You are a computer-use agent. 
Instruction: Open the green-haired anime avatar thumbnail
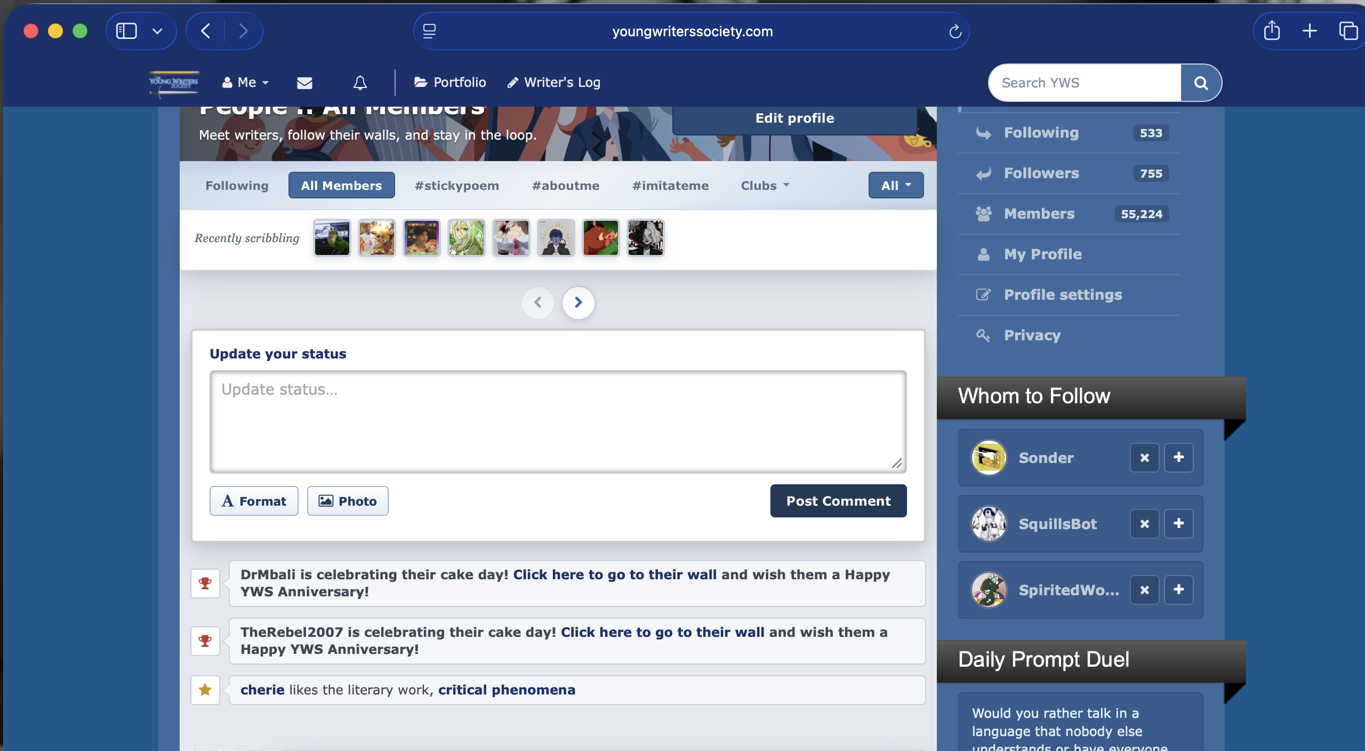pos(466,238)
